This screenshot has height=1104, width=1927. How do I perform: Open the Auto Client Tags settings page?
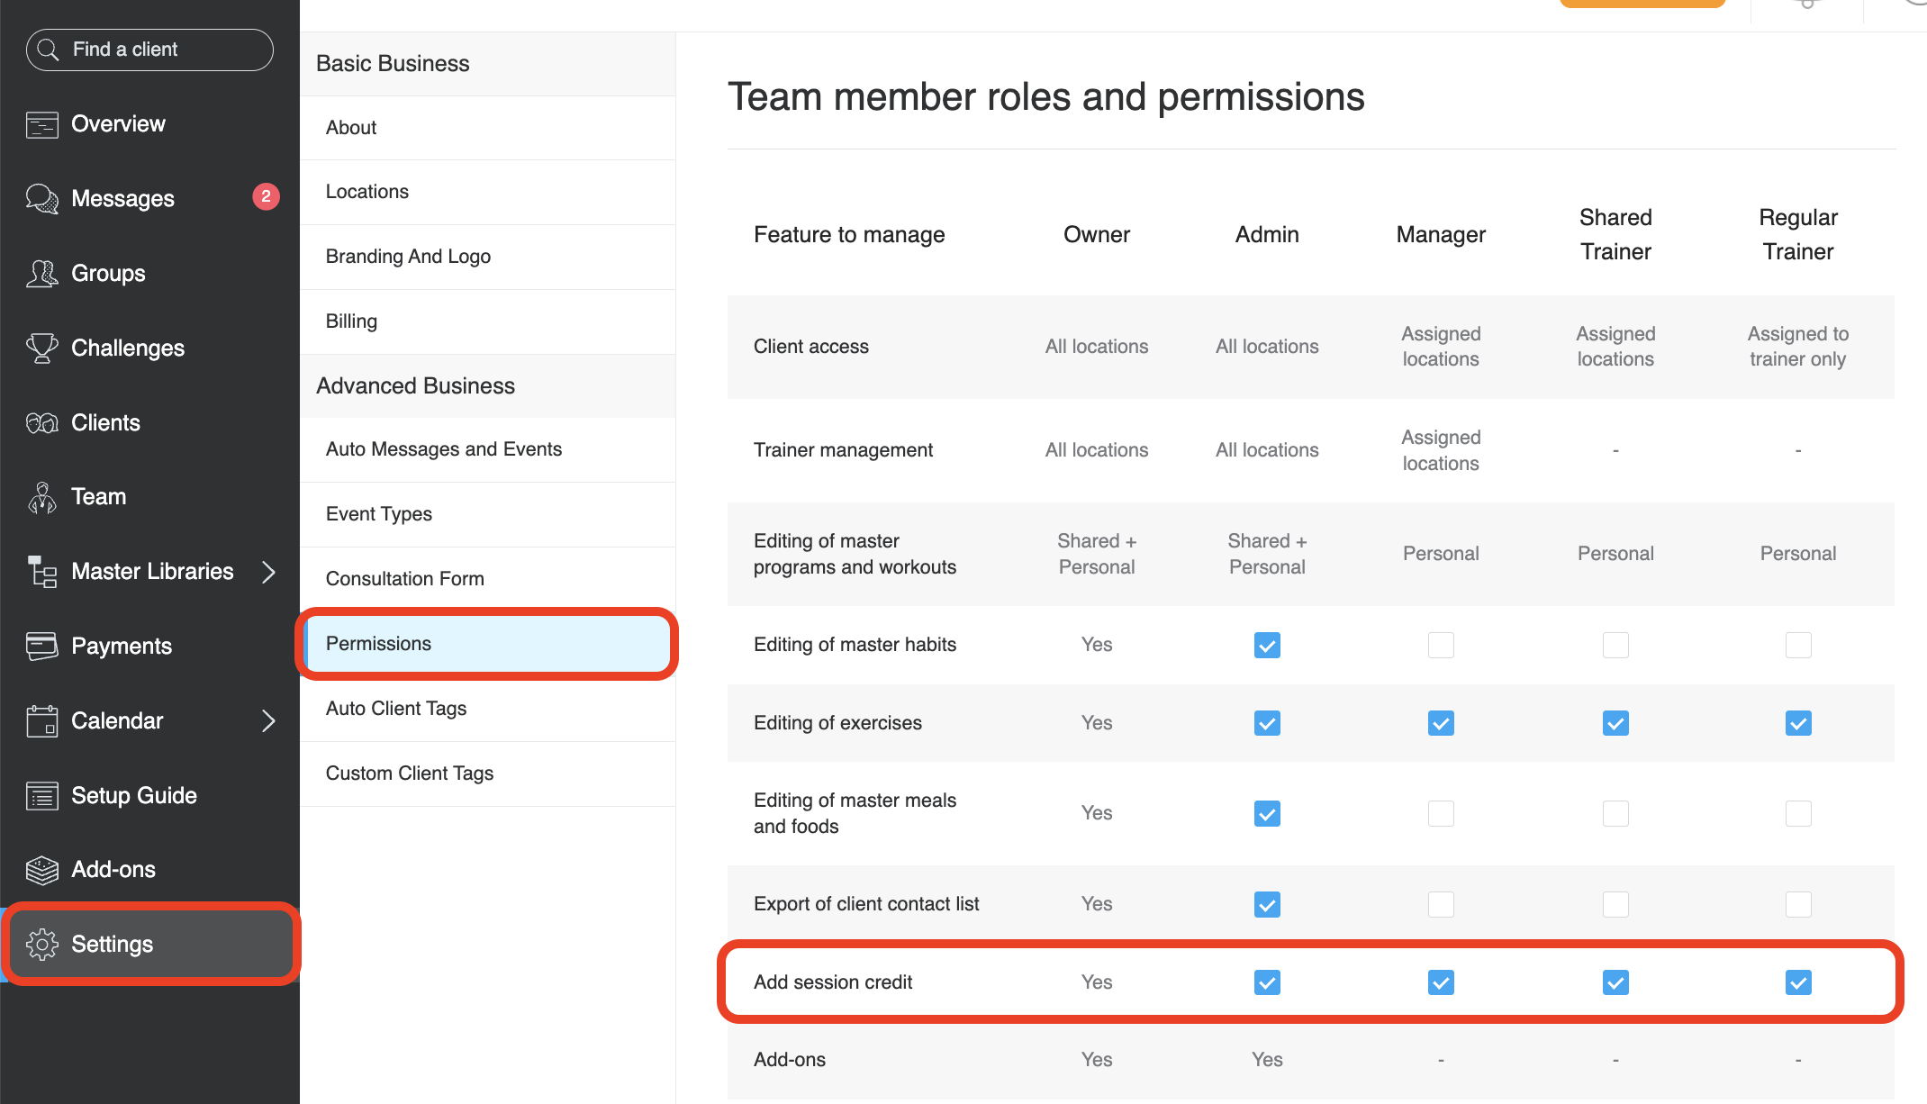[x=396, y=709]
